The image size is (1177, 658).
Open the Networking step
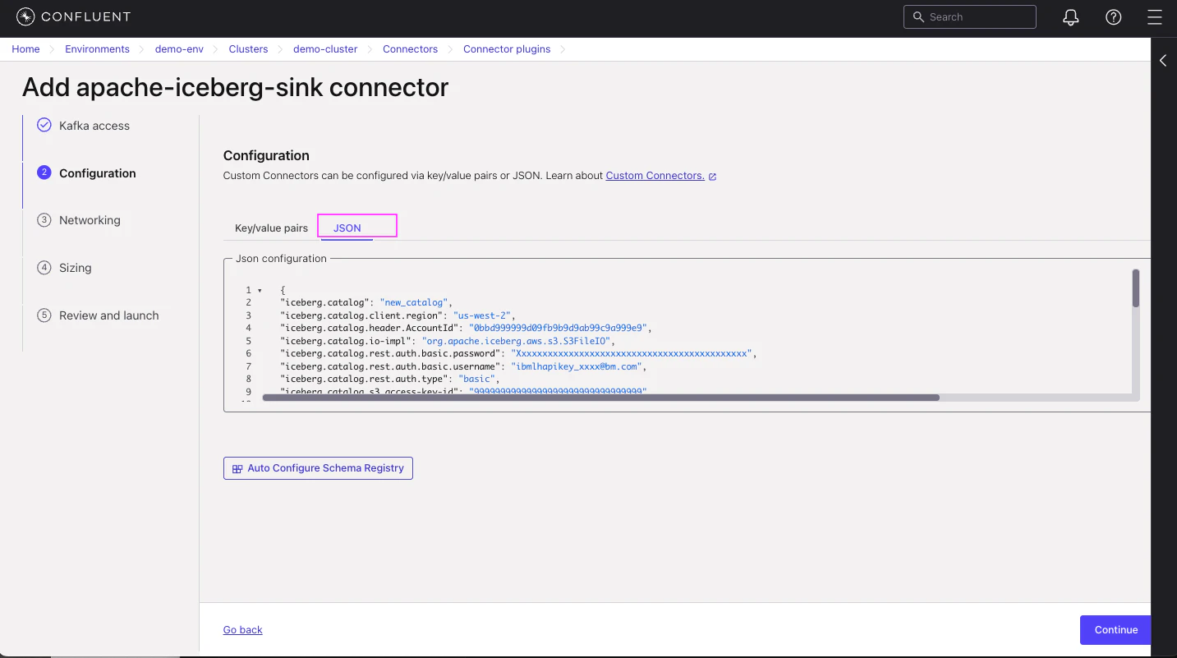point(90,220)
